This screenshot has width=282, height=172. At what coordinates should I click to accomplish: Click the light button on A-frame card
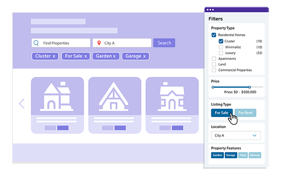click(x=108, y=128)
